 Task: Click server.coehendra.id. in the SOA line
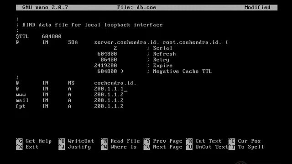[127, 42]
